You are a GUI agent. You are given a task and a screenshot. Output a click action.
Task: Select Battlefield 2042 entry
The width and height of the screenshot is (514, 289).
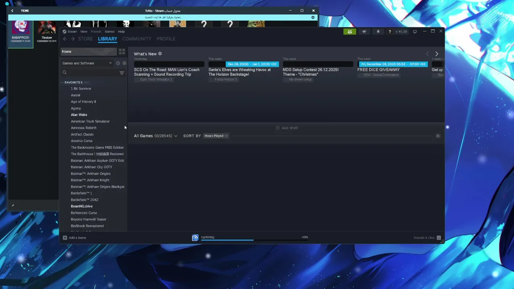(x=85, y=200)
